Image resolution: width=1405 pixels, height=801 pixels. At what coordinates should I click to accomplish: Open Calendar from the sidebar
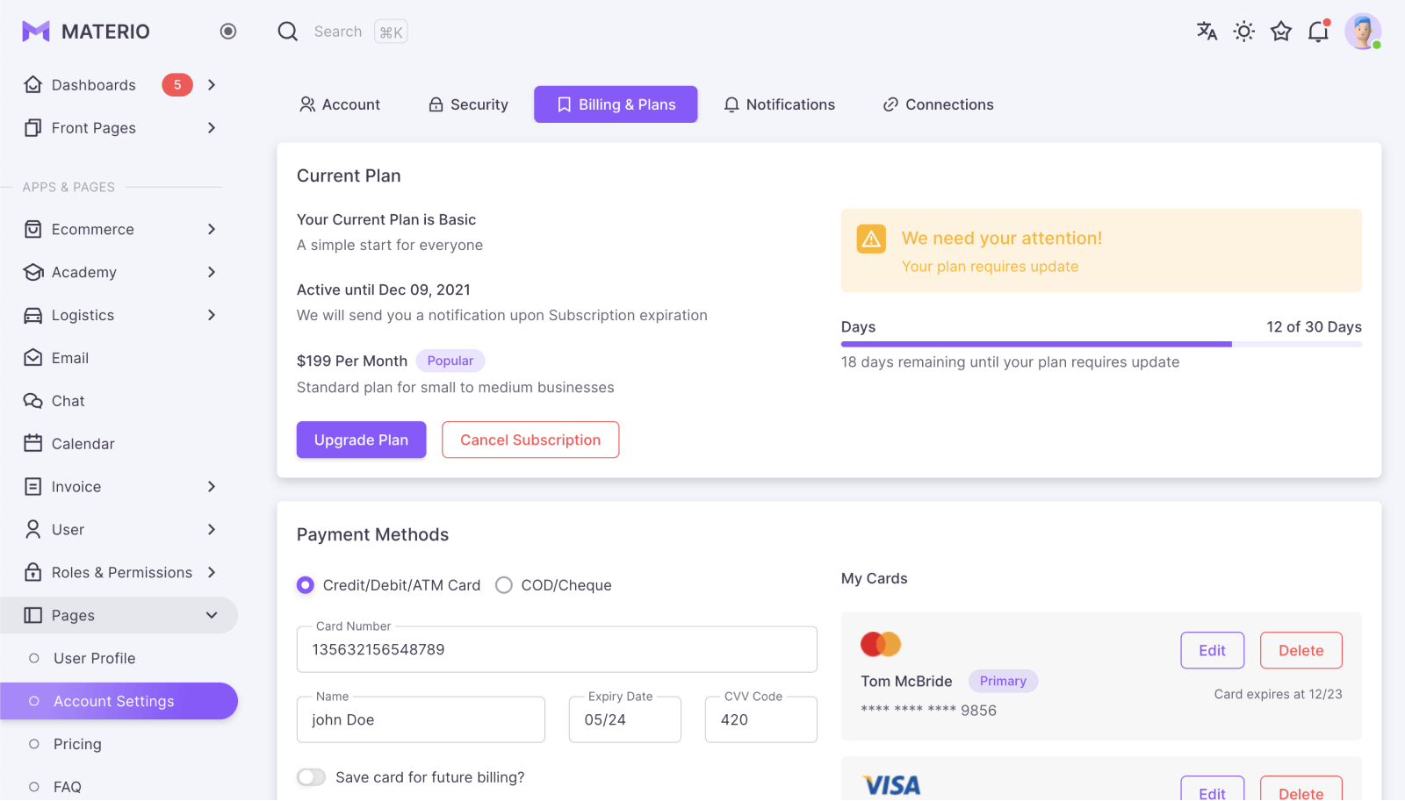[x=83, y=444]
